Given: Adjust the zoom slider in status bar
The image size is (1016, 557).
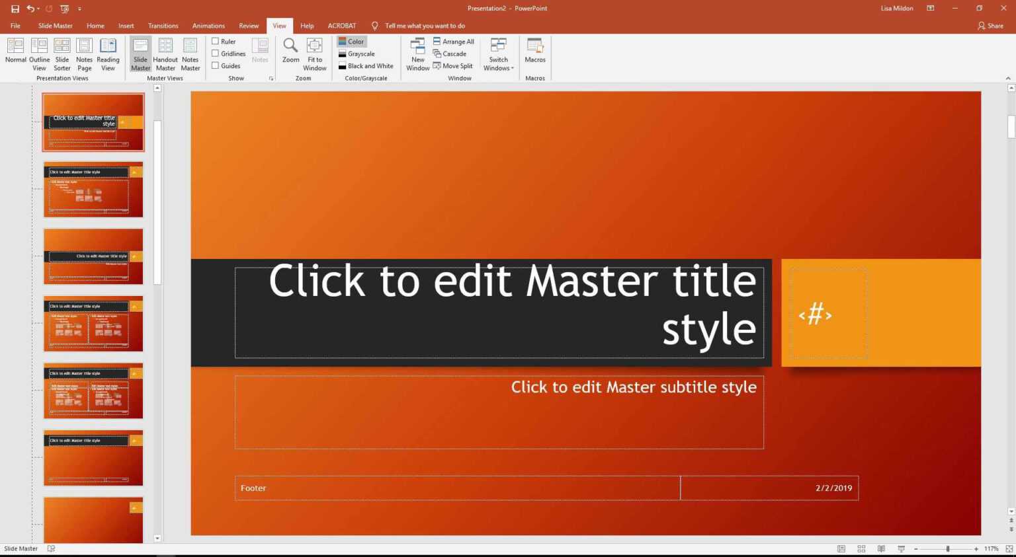Looking at the screenshot, I should [x=947, y=548].
